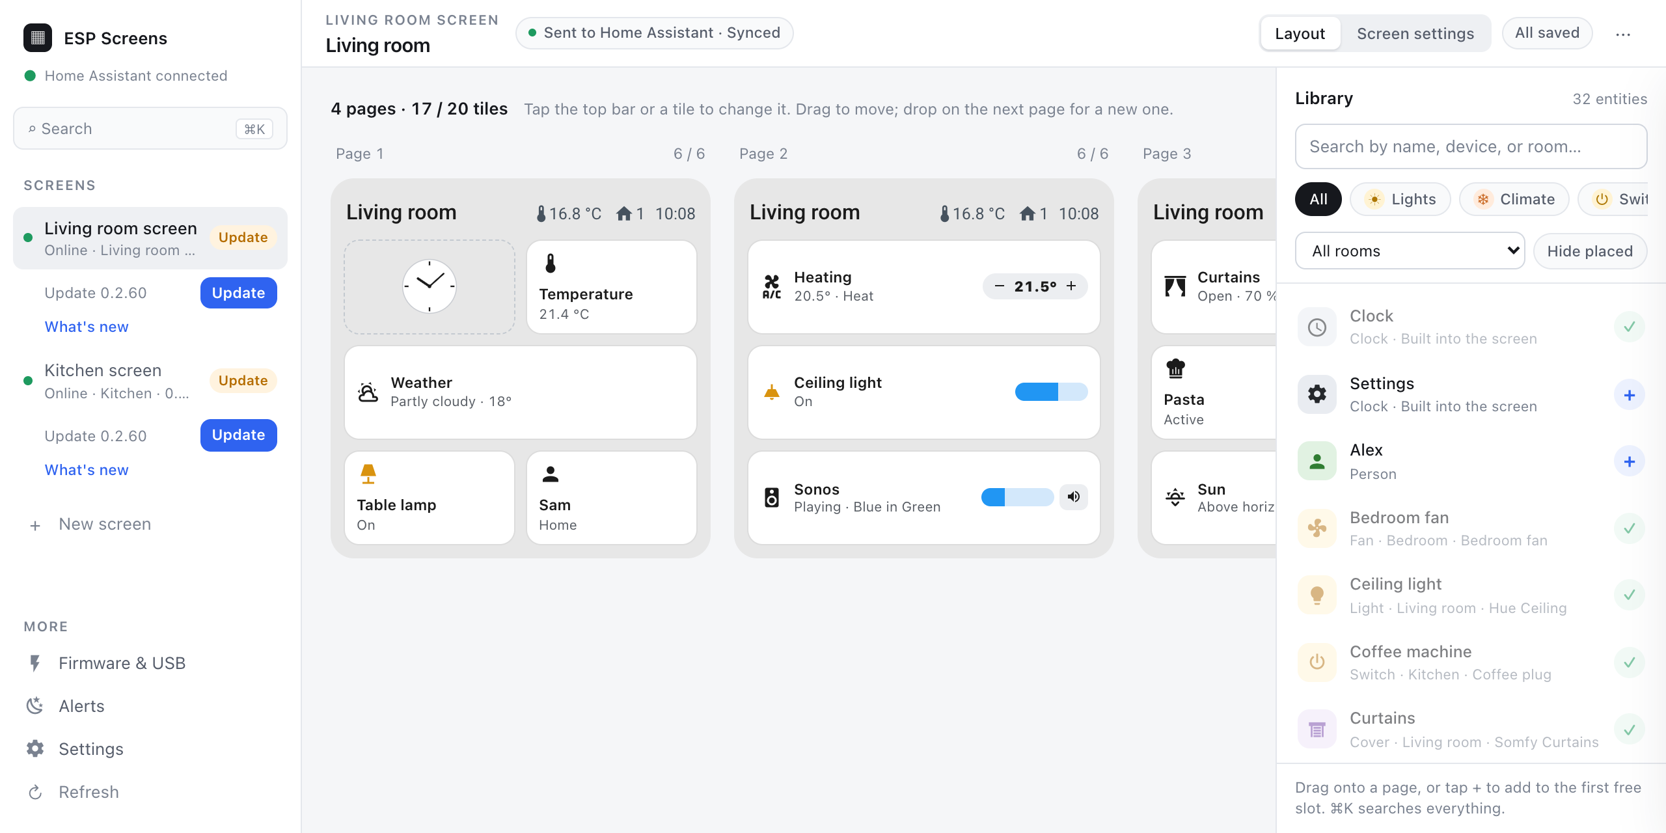
Task: Click the Sonos speaker icon
Action: point(772,497)
